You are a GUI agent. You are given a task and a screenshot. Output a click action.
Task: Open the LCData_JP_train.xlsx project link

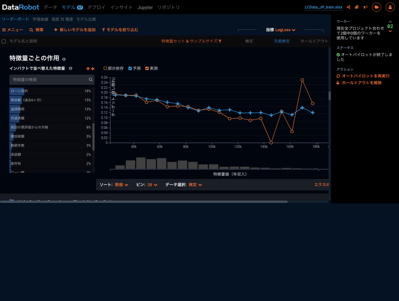coord(323,7)
